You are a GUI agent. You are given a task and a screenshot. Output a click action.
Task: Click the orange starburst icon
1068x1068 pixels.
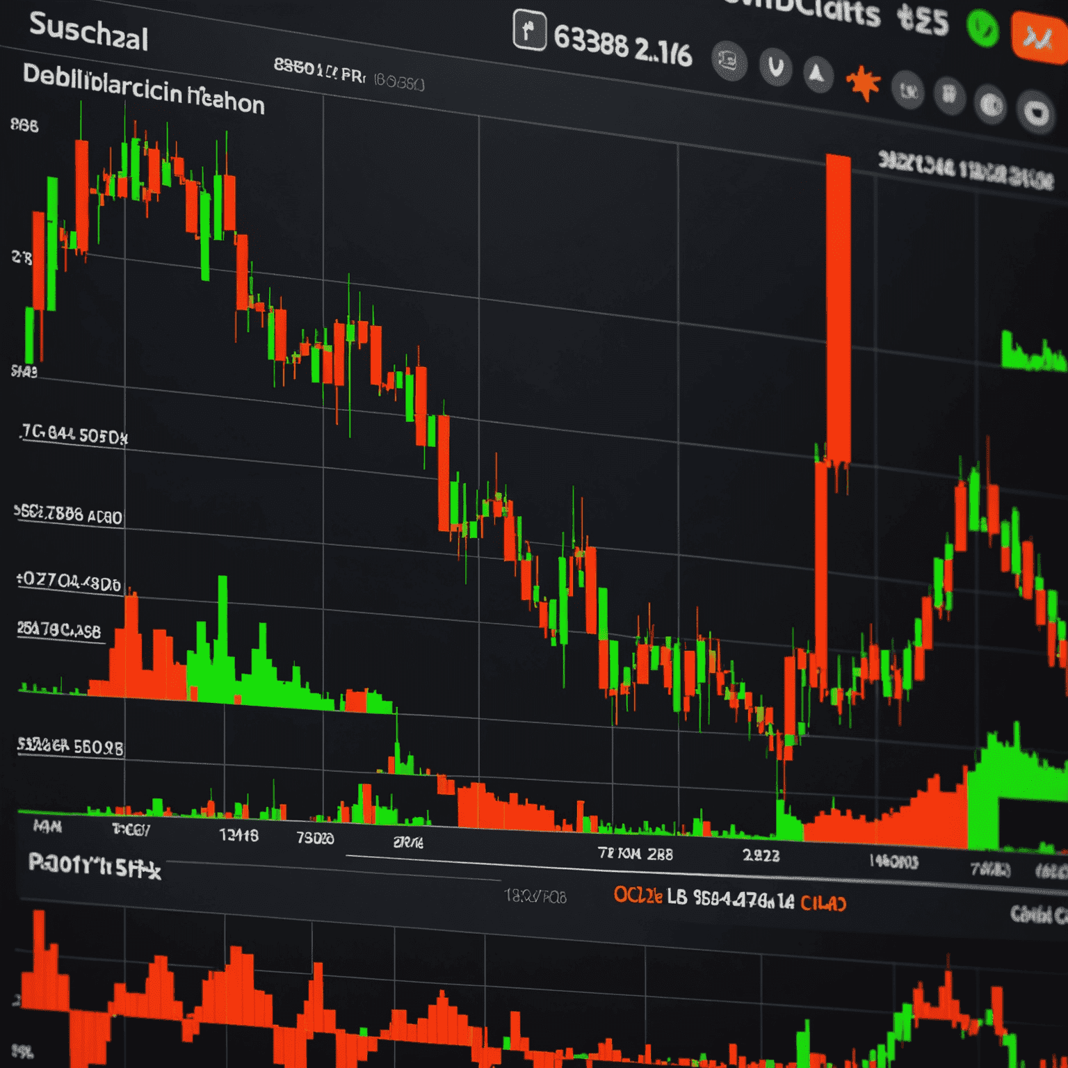coord(863,83)
